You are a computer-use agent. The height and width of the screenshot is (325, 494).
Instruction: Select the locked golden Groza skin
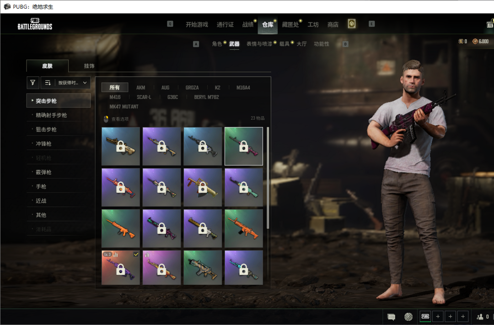[x=203, y=187]
